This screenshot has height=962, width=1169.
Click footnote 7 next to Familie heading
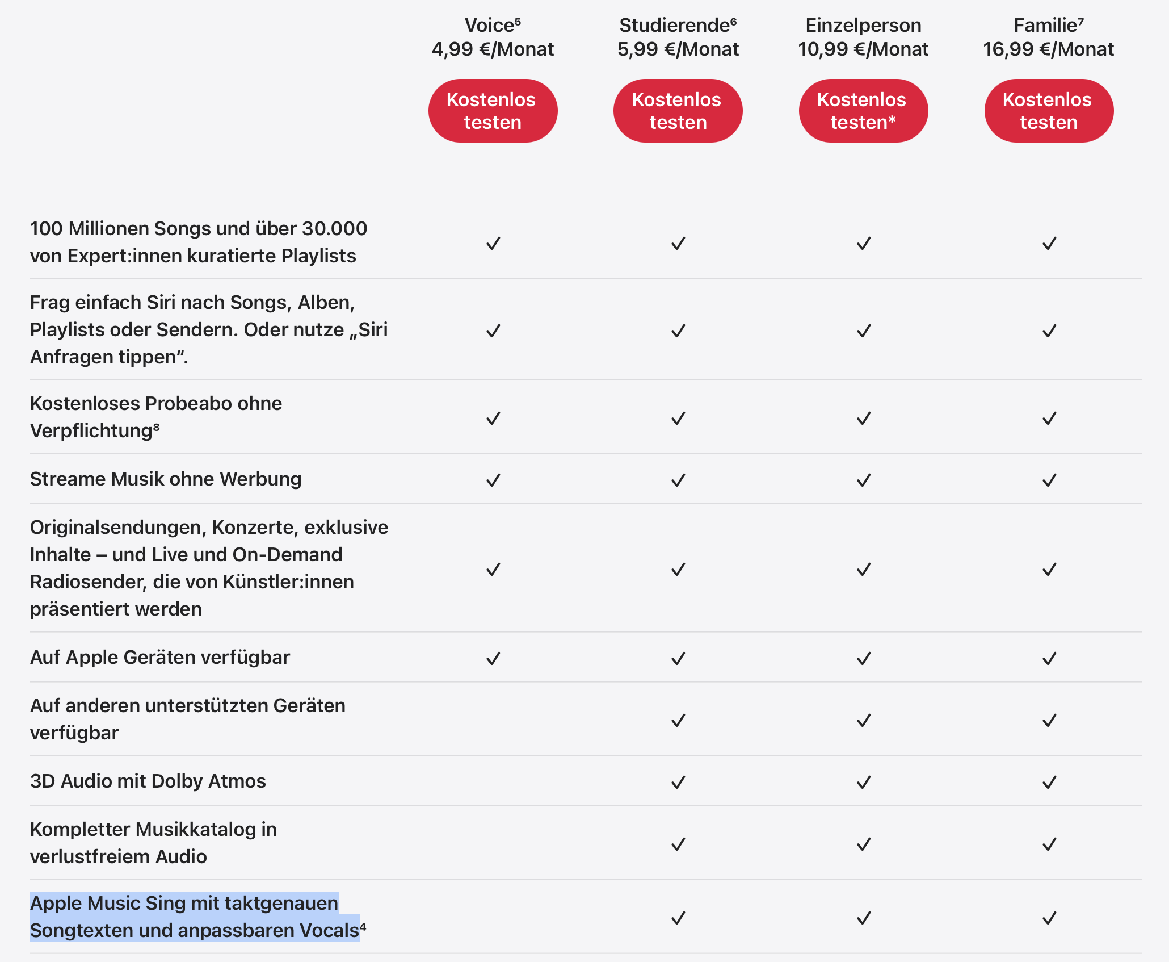[1081, 20]
